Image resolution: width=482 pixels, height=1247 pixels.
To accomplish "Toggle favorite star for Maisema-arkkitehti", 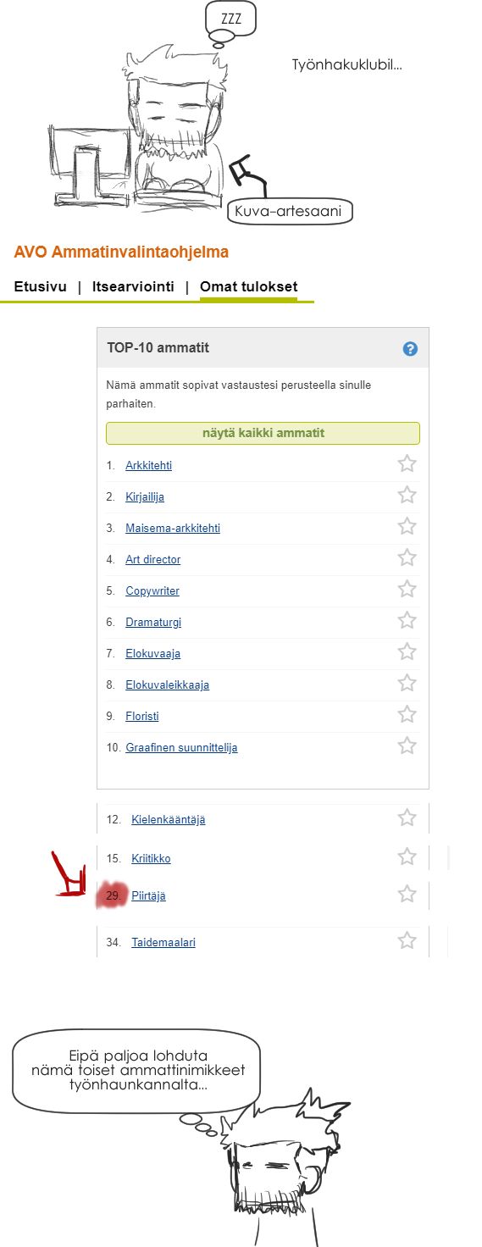I will point(407,526).
